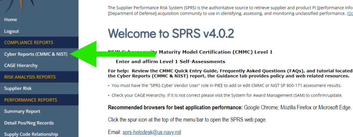
Task: Click the 'Click the spur icon' instruction line
Action: coord(187,120)
